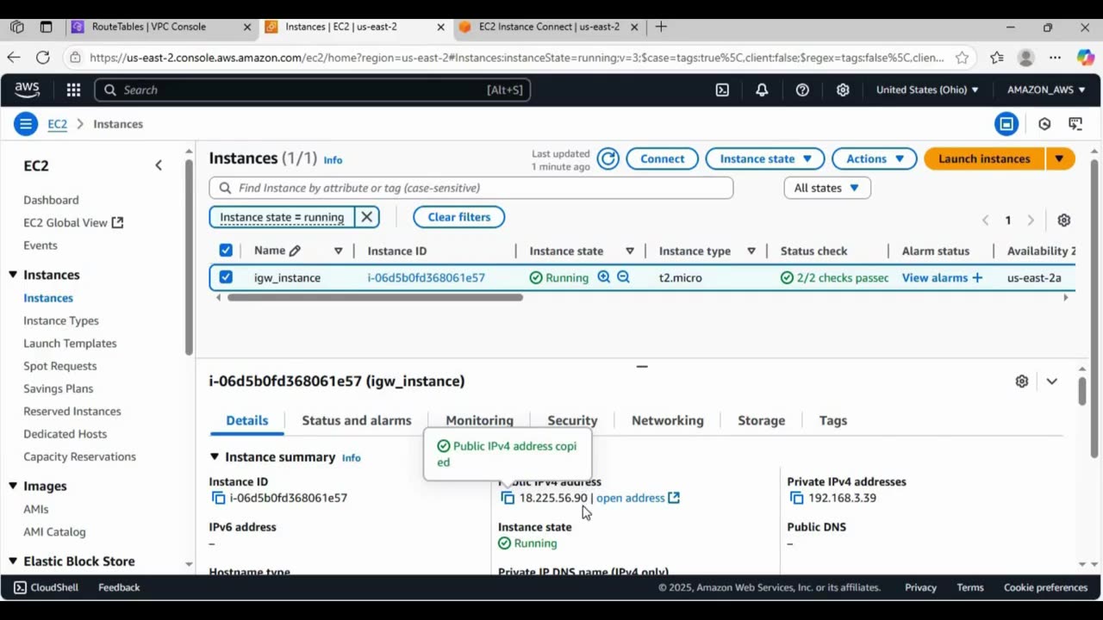Viewport: 1103px width, 620px height.
Task: Click the Find Instance search field
Action: coord(471,188)
